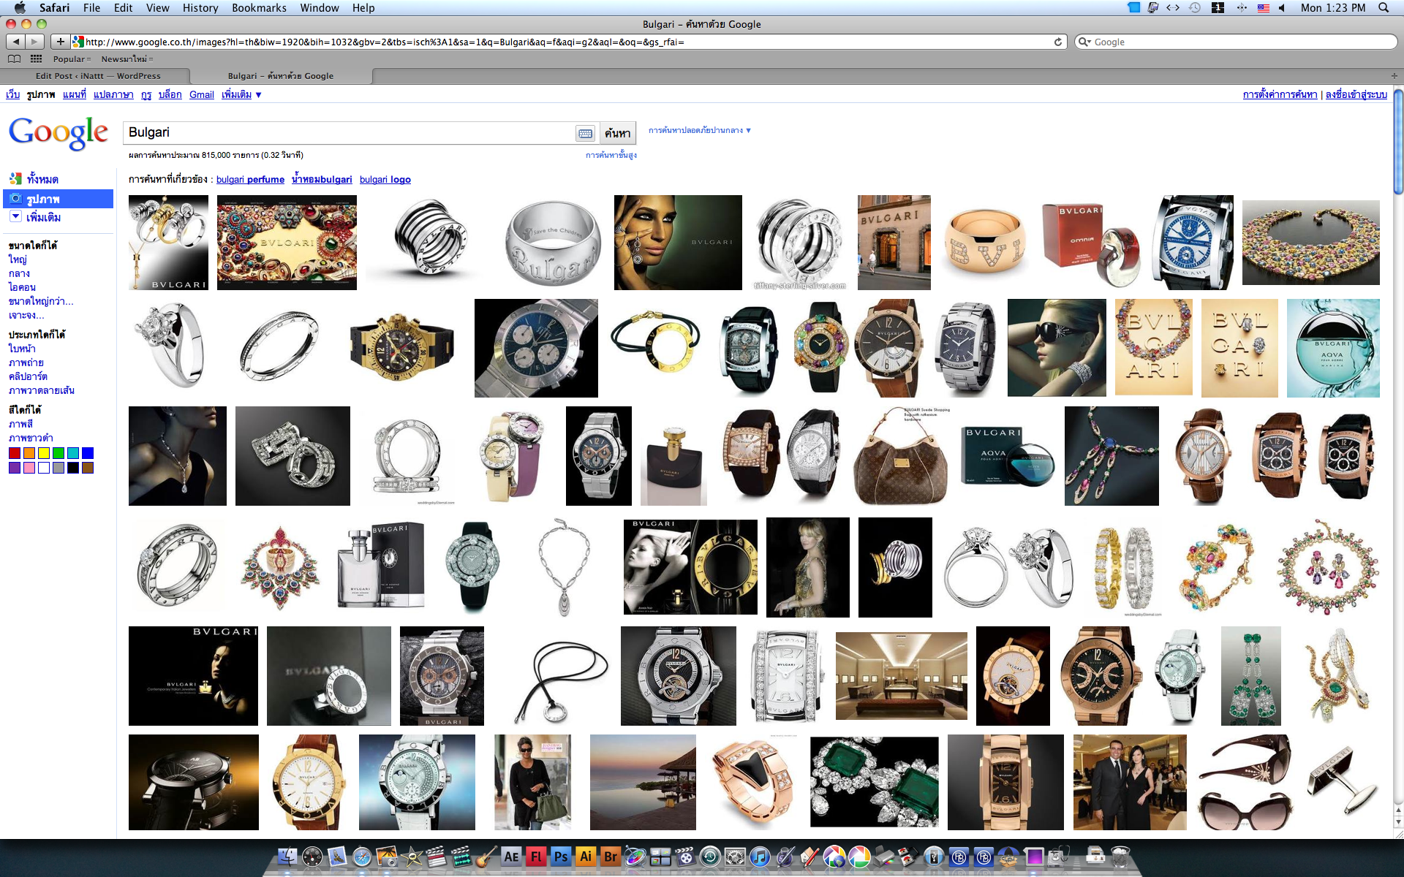Filter images by the pink color swatch
The image size is (1404, 877).
point(29,468)
